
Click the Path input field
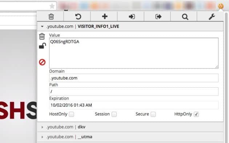[x=134, y=92]
